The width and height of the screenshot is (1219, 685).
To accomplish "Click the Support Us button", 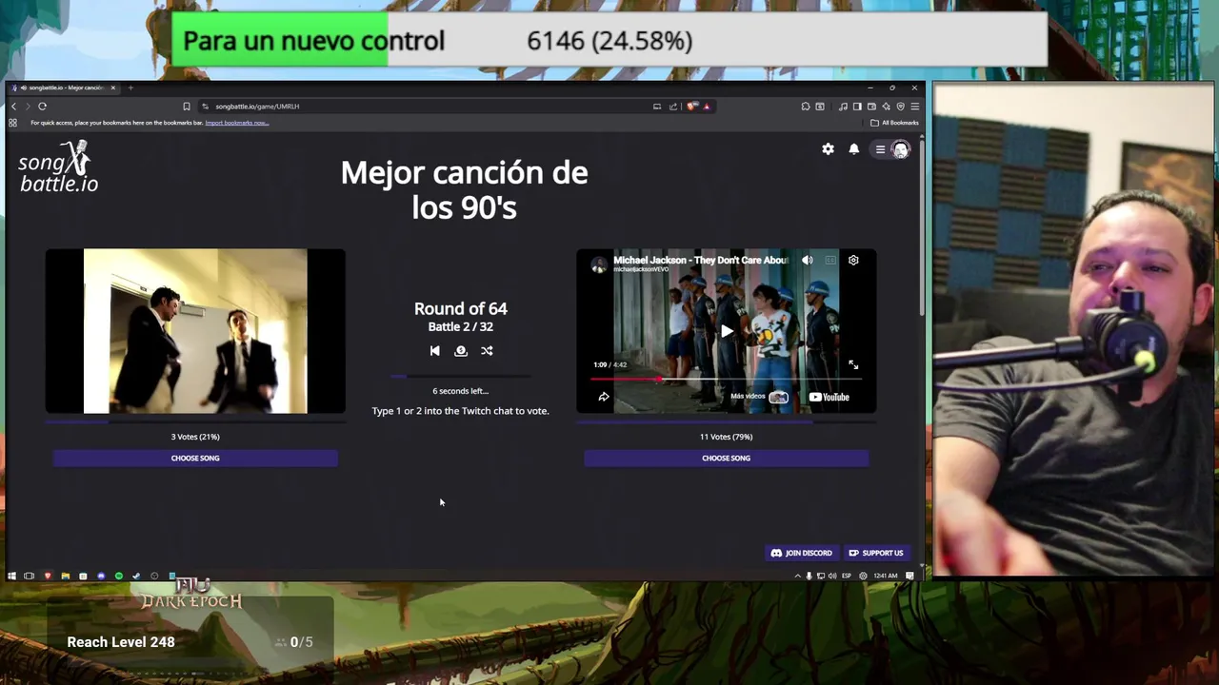I will [x=875, y=553].
